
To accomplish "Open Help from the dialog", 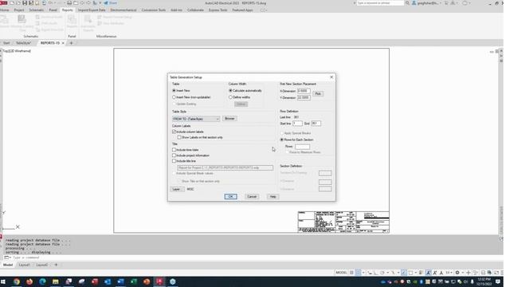I will (273, 197).
